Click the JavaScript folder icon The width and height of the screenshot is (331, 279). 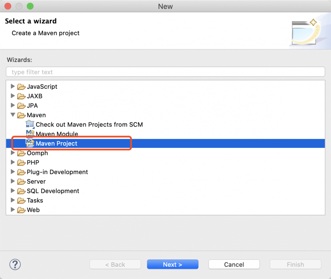[x=22, y=87]
